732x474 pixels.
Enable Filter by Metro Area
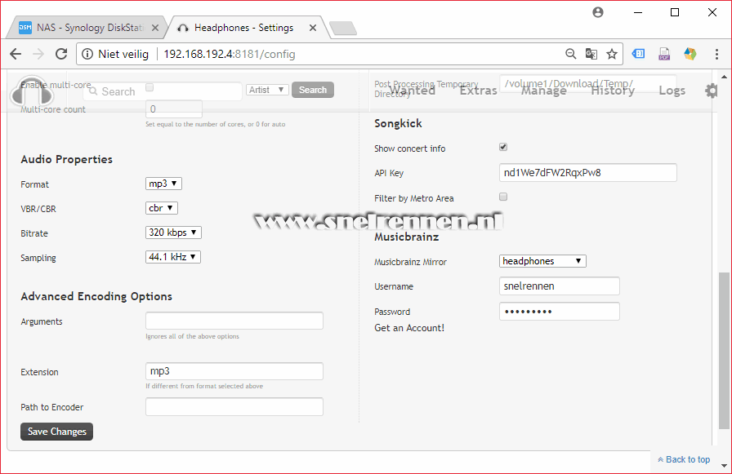503,197
